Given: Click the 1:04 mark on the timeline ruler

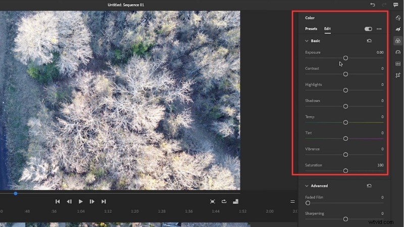Looking at the screenshot, I should tap(81, 211).
